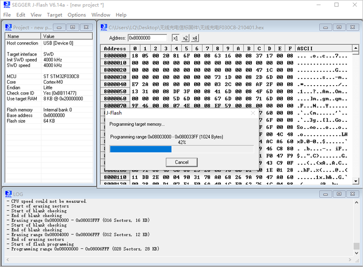Select the Check core ID row
363x267 pixels.
49,93
